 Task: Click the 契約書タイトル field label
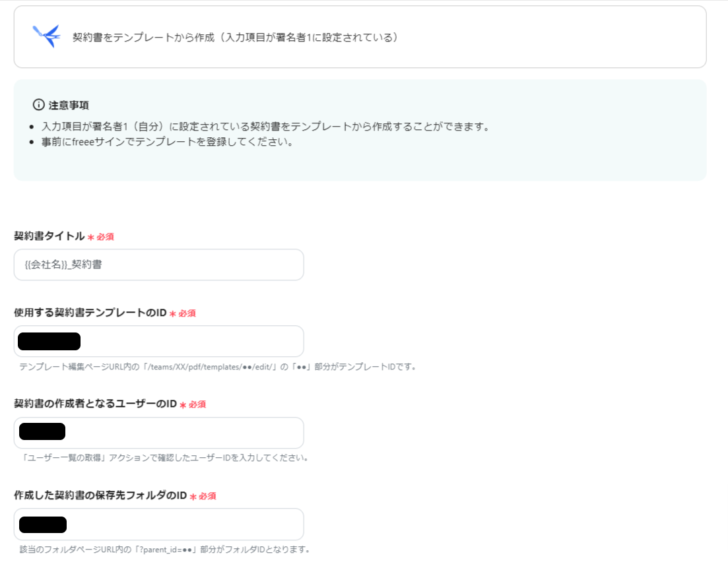pyautogui.click(x=50, y=236)
